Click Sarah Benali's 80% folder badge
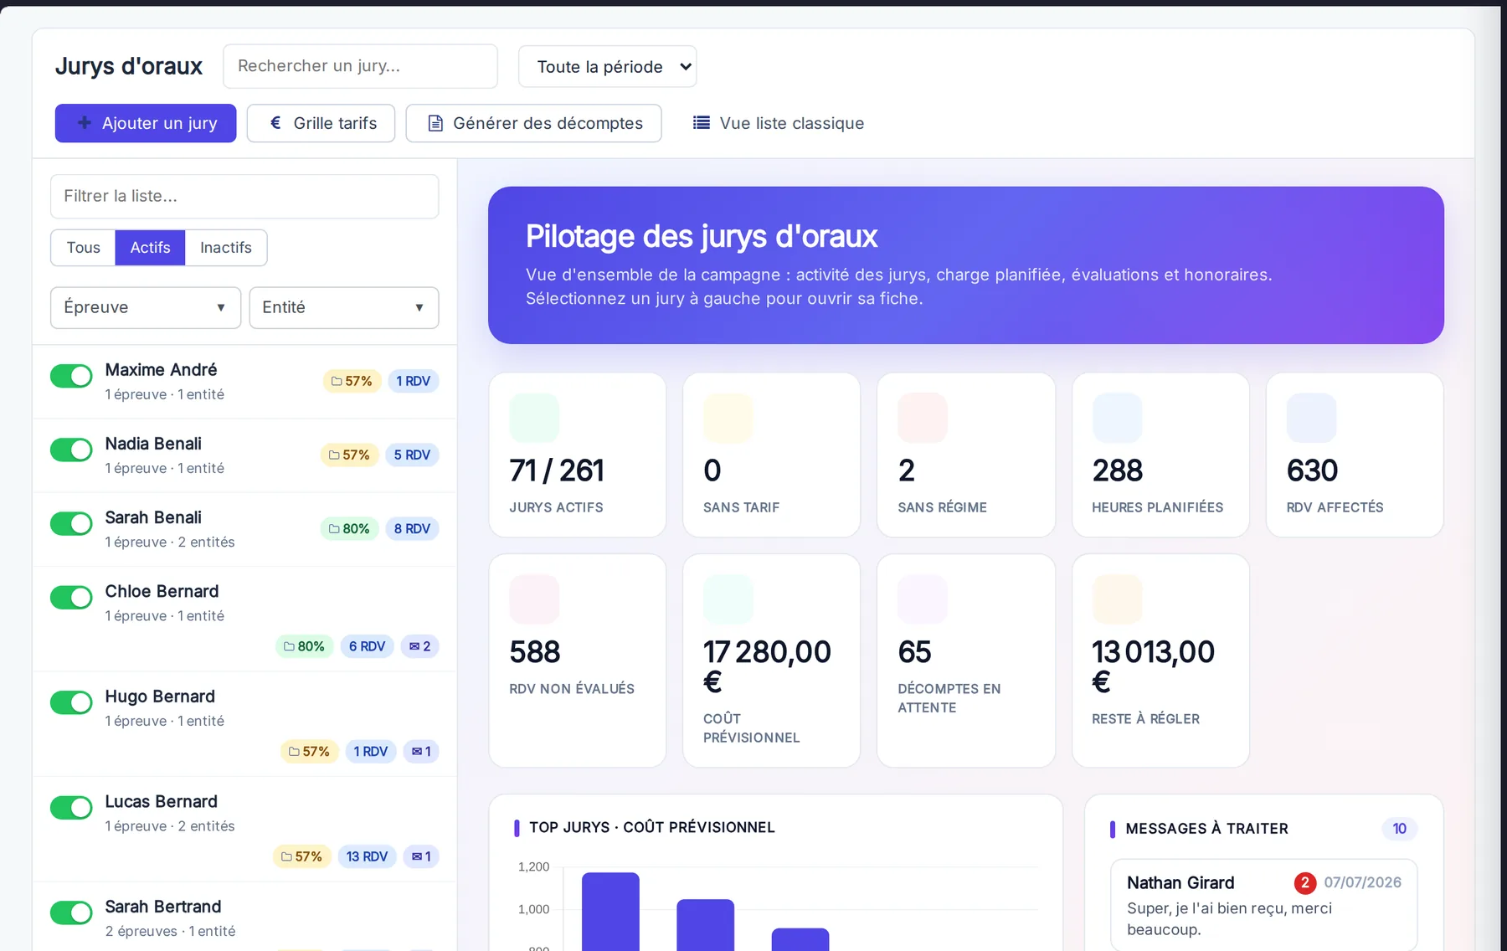The image size is (1507, 951). [x=349, y=528]
